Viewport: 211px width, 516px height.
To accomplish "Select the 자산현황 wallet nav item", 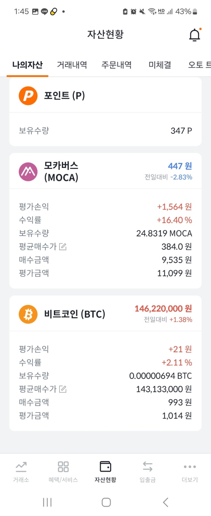I will [105, 472].
